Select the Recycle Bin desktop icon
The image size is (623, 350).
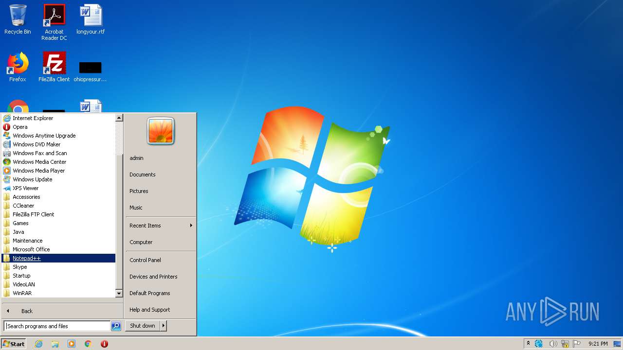[18, 20]
